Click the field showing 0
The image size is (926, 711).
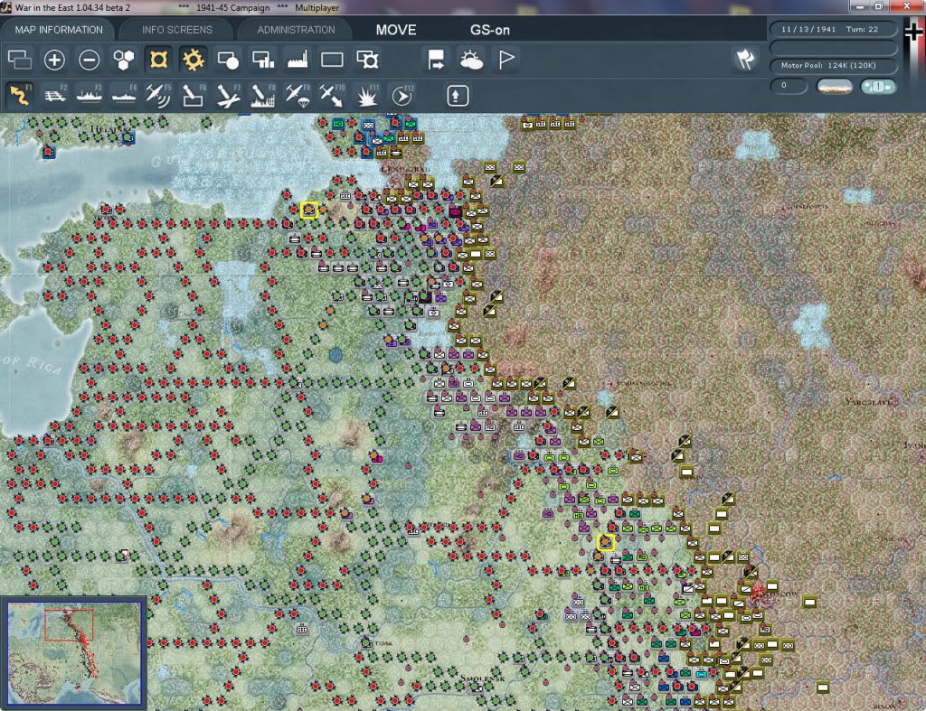(x=789, y=86)
